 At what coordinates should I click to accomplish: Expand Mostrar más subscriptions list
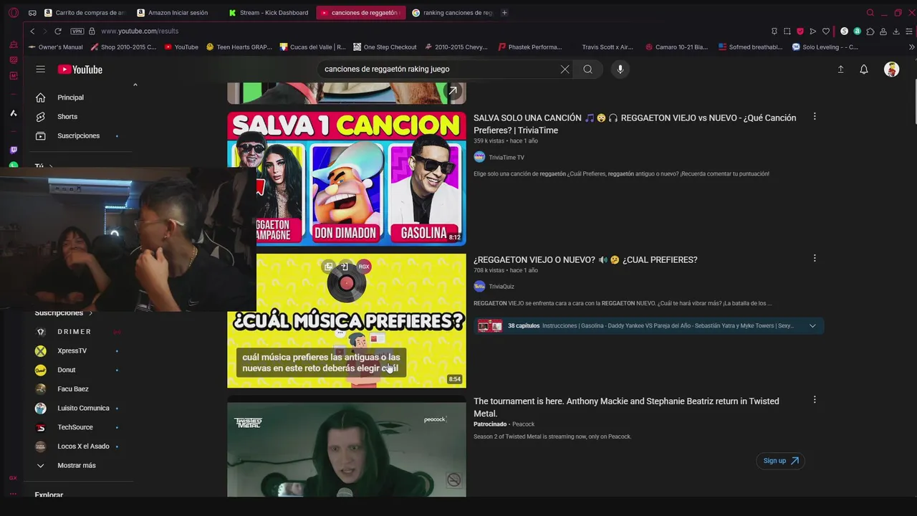76,466
